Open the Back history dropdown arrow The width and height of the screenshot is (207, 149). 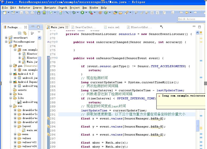point(190,13)
